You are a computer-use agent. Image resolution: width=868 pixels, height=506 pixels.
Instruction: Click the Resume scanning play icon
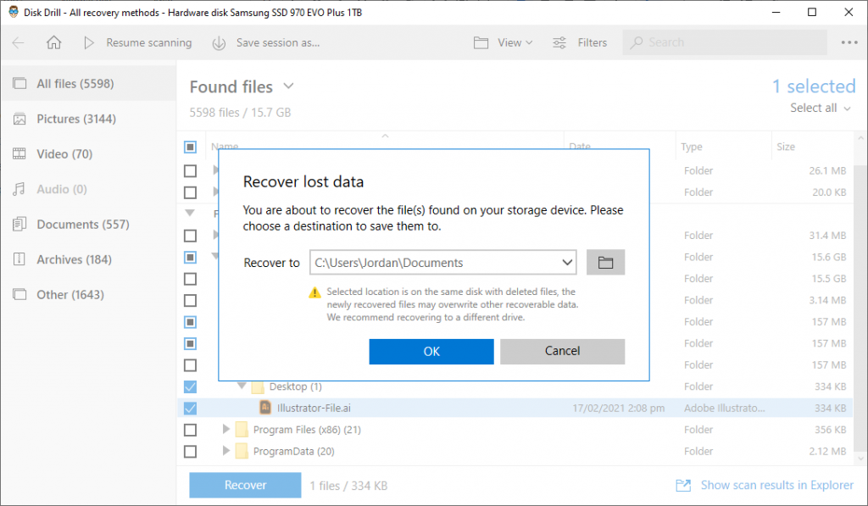click(x=88, y=42)
